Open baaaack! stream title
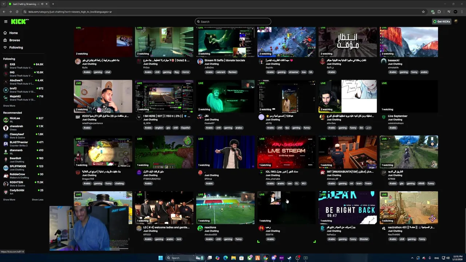Image resolution: width=466 pixels, height=262 pixels. [394, 60]
